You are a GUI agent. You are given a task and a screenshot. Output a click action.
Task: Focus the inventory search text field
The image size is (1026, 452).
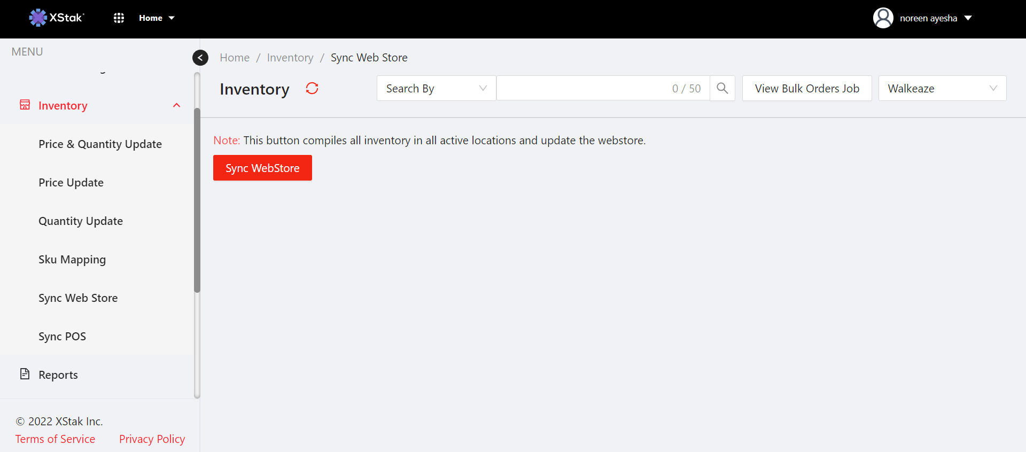(x=582, y=89)
